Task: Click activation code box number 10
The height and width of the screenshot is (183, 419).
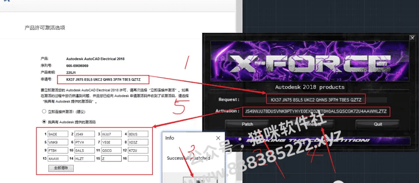Action: click(84, 151)
